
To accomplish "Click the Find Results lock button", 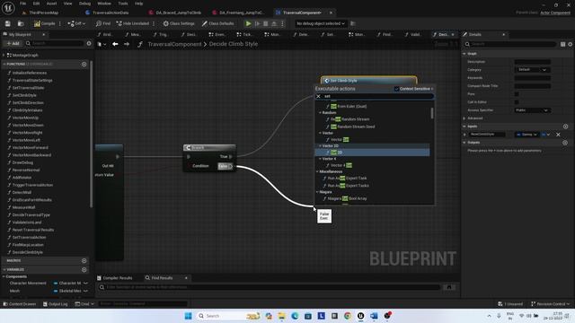I will tap(449, 287).
